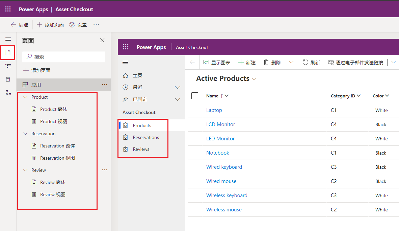This screenshot has height=231, width=399.
Task: Open the ellipsis menu for the 应用 row
Action: tap(105, 85)
